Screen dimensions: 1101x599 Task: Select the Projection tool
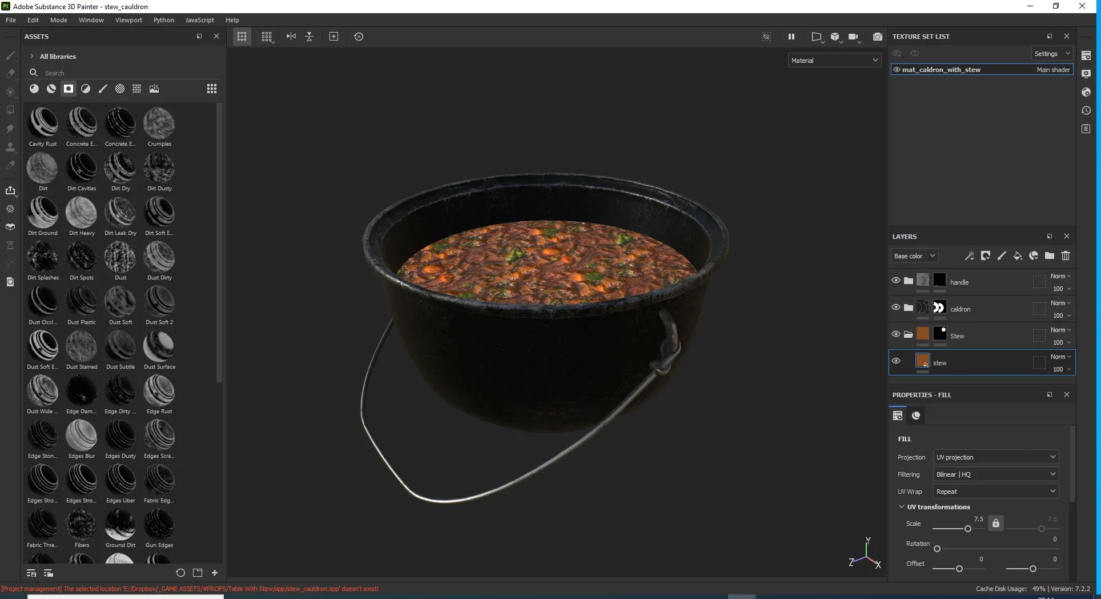click(x=10, y=92)
